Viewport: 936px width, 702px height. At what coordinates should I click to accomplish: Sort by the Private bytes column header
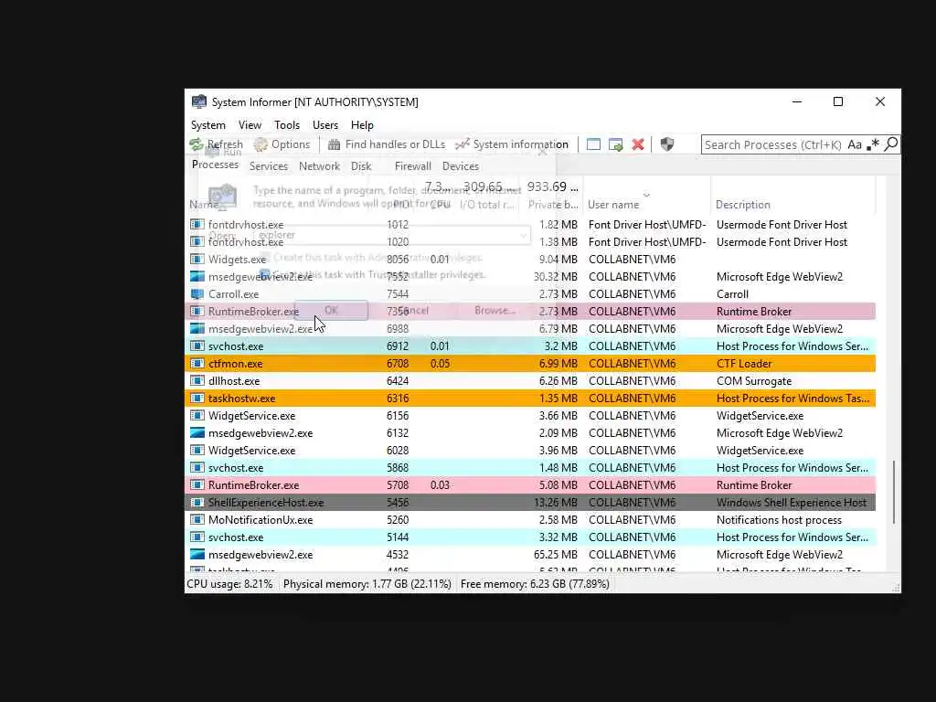click(x=553, y=204)
